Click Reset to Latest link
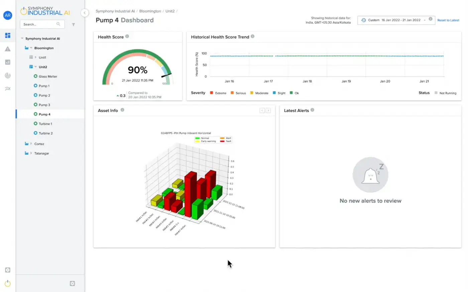Image resolution: width=468 pixels, height=292 pixels. [x=448, y=20]
